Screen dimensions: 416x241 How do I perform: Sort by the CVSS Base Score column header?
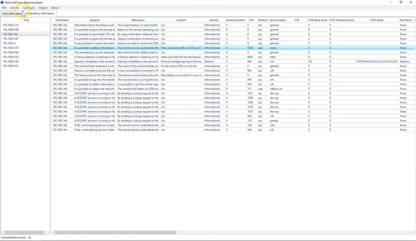(x=317, y=20)
